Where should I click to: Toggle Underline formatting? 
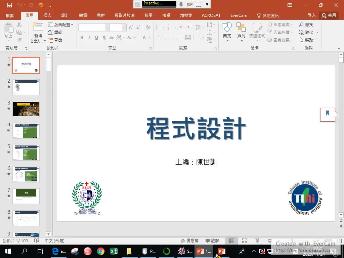[96, 38]
